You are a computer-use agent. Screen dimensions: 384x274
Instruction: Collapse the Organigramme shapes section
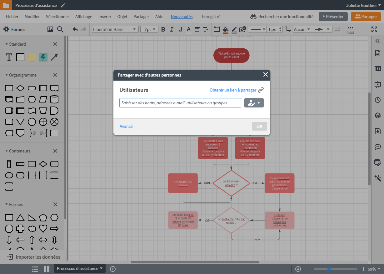pos(7,75)
